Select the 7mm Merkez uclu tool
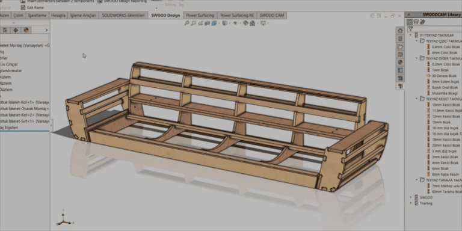This screenshot has width=462, height=231. click(447, 186)
